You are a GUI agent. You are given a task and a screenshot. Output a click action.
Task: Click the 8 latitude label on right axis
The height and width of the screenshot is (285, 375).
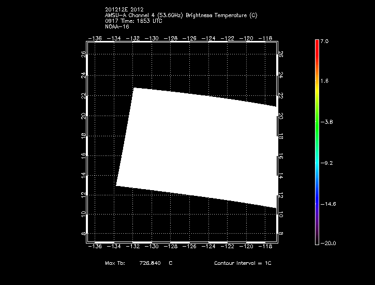(281, 234)
